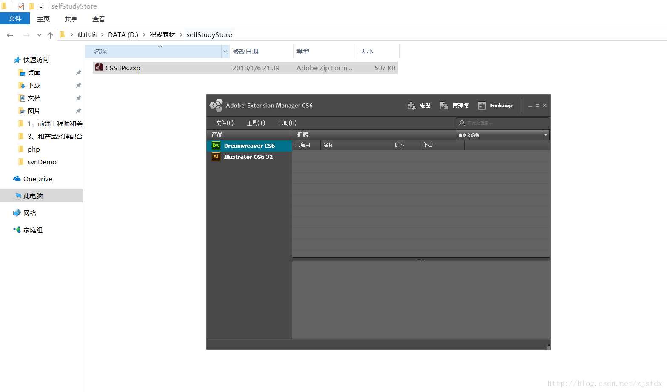
Task: Click the panel splitter grip in Extension Manager
Action: (421, 259)
